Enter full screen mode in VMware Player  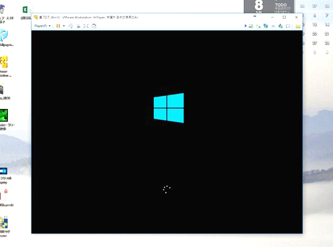click(x=86, y=26)
